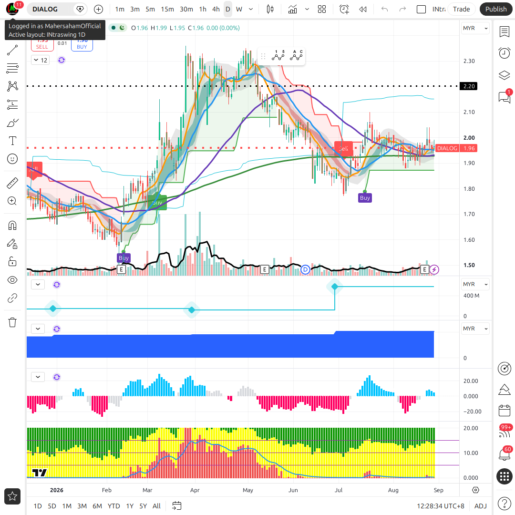Screen dimensions: 515x515
Task: Collapse the second pane legend chevron
Action: tap(38, 284)
